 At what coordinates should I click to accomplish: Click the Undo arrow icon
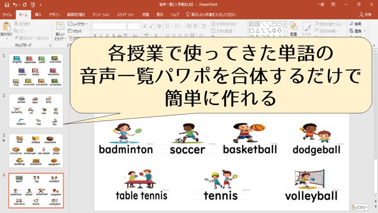(15, 5)
